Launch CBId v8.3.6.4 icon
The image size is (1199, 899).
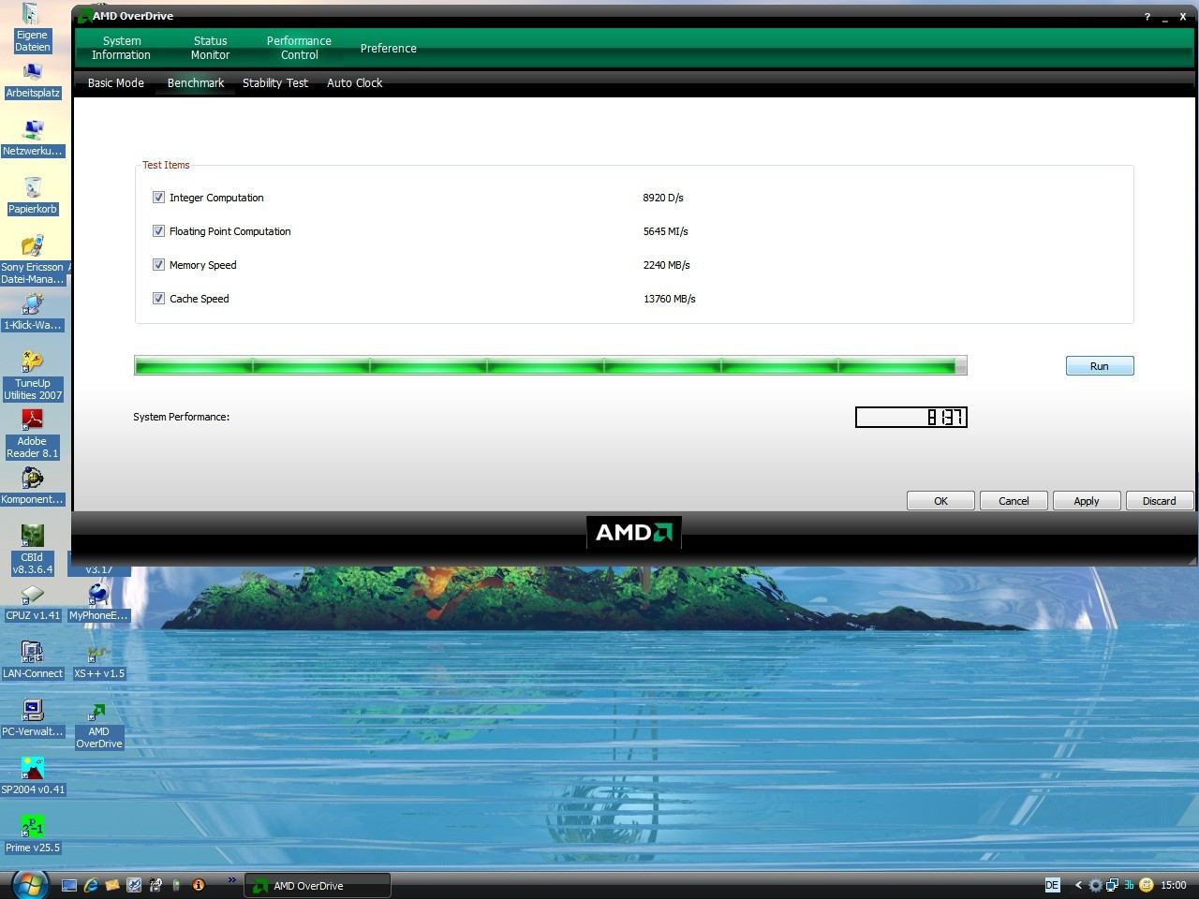pyautogui.click(x=33, y=550)
